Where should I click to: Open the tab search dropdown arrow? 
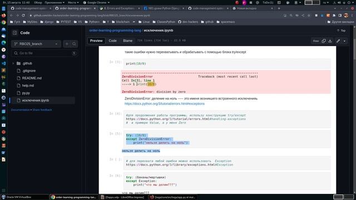pos(335,8)
